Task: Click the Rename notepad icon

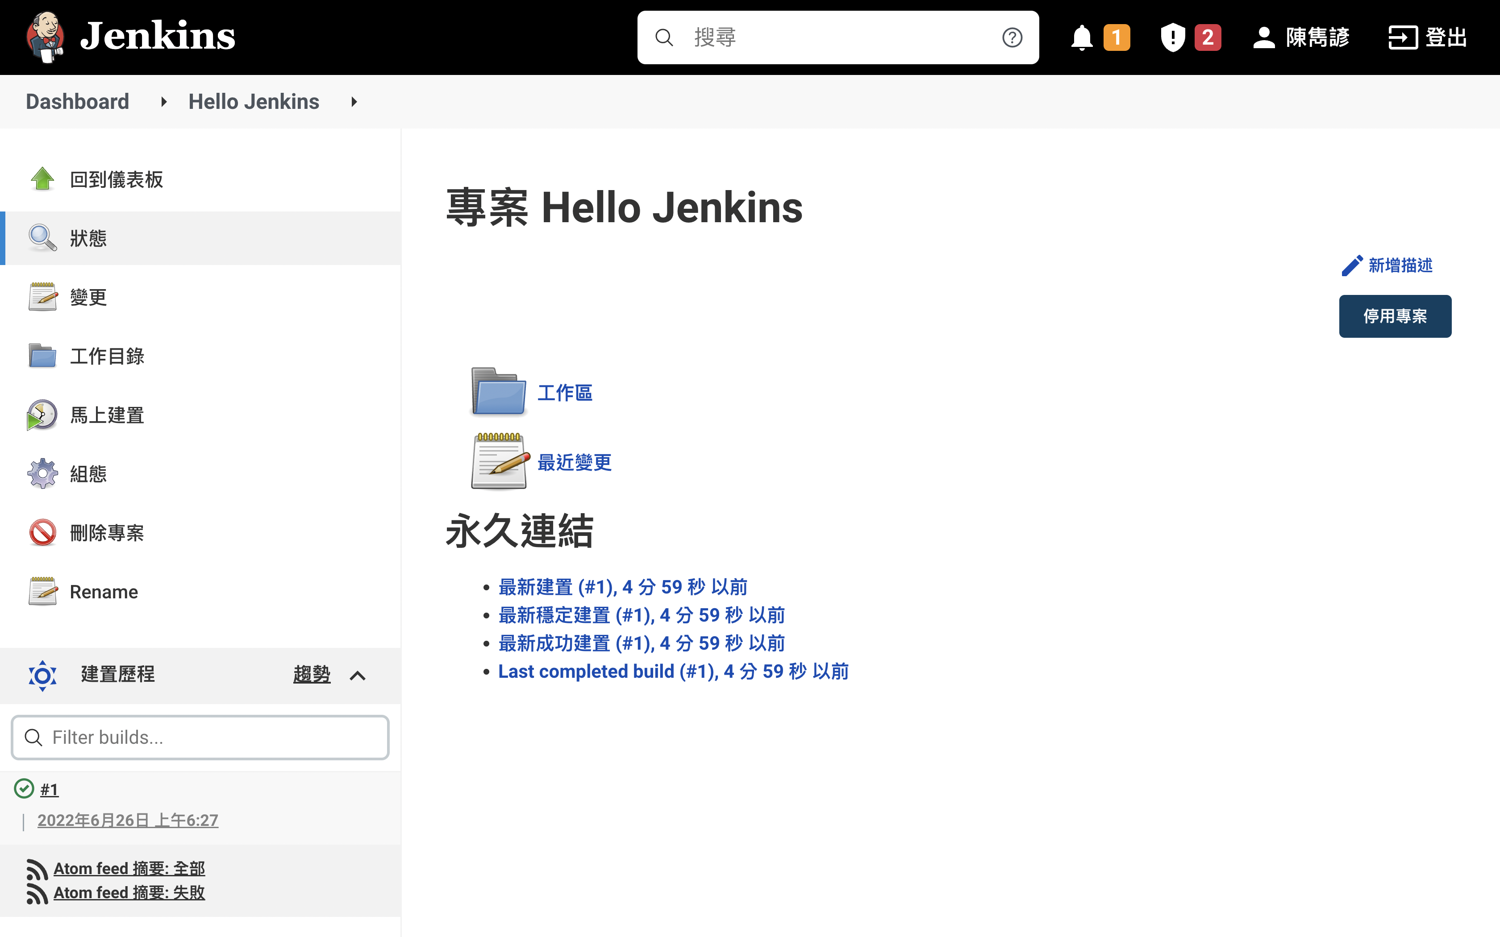Action: (x=43, y=591)
